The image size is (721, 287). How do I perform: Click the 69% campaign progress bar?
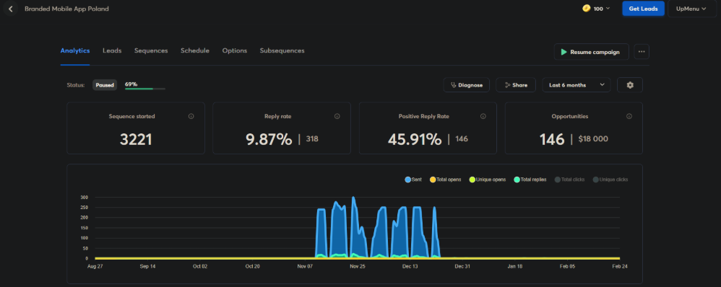coord(144,88)
